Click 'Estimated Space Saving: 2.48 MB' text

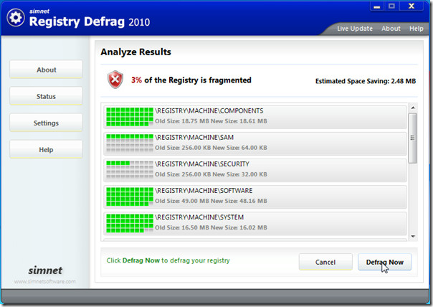(x=366, y=81)
